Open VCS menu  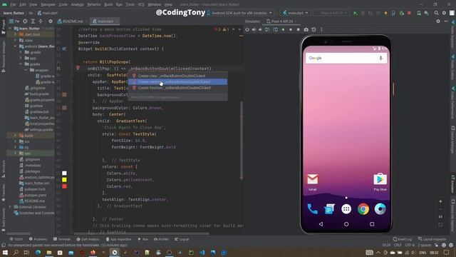pos(141,5)
